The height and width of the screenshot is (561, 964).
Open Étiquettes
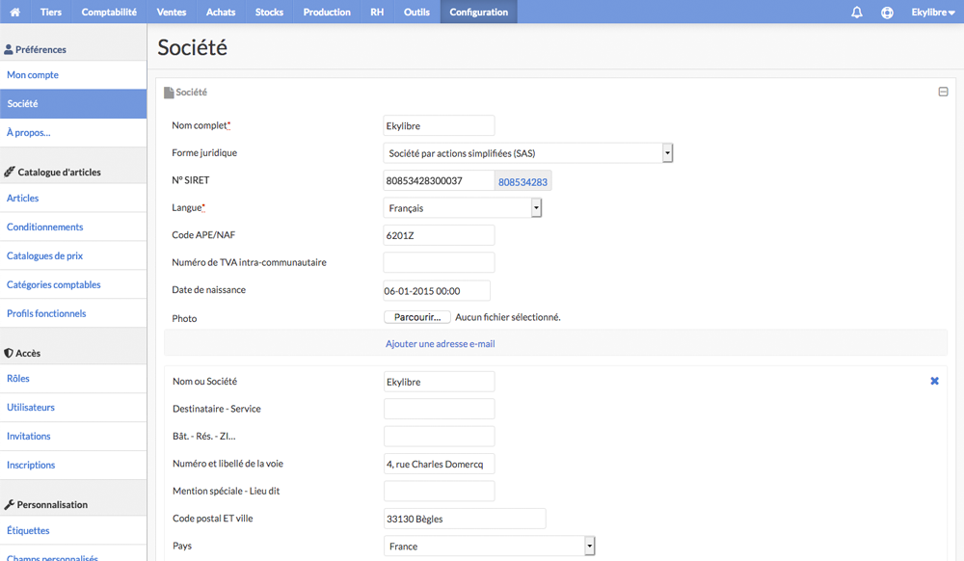pos(73,530)
